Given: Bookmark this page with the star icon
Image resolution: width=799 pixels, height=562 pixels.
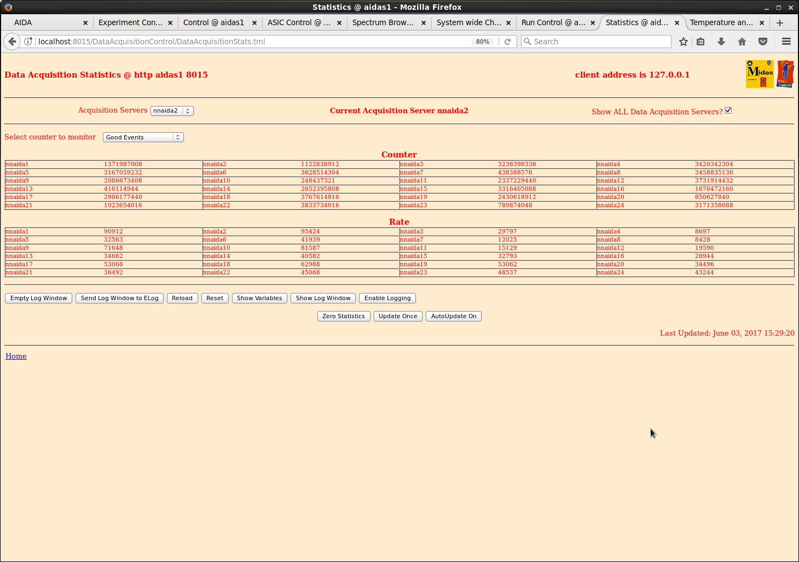Looking at the screenshot, I should click(x=684, y=42).
